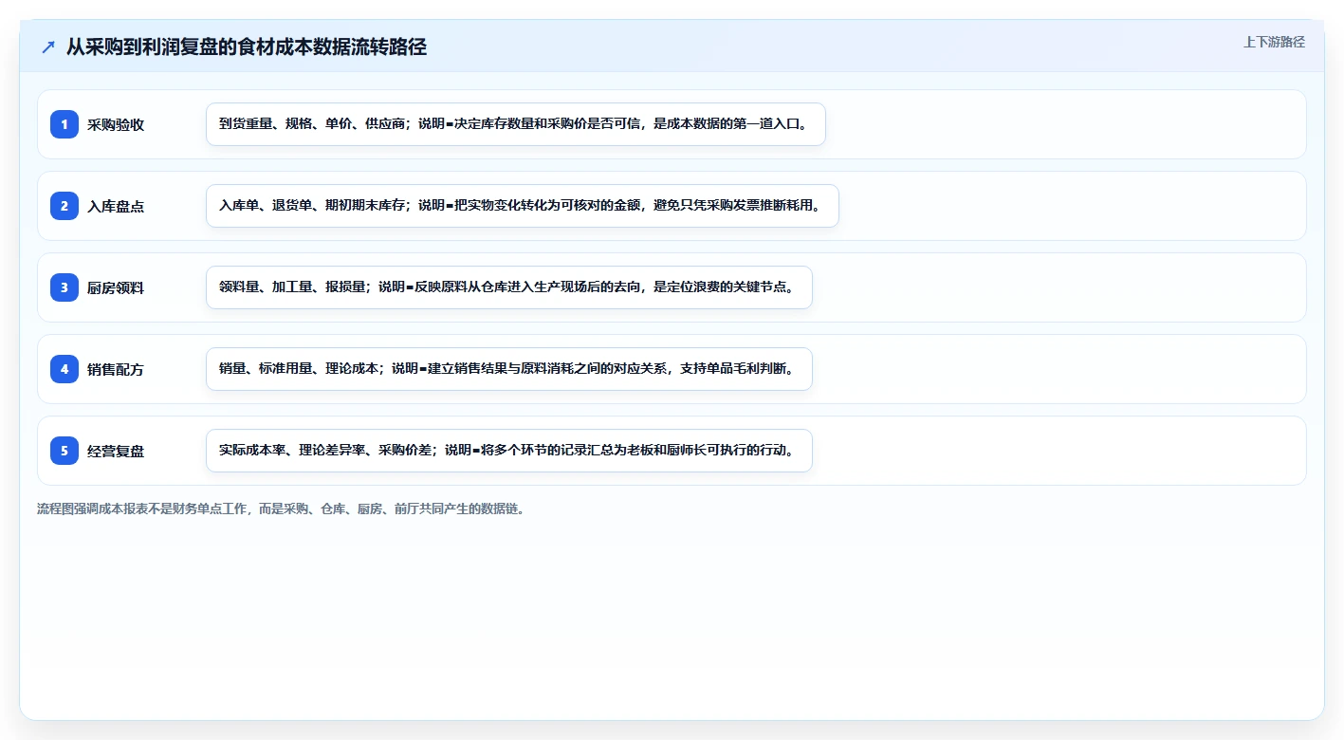Click the step 3 number badge

pyautogui.click(x=64, y=287)
